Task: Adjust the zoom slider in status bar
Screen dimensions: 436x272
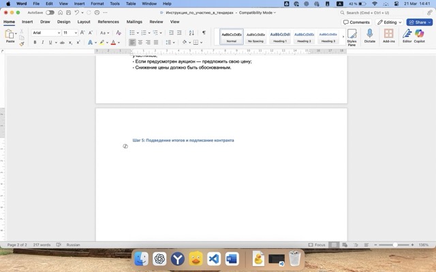Action: pos(395,245)
